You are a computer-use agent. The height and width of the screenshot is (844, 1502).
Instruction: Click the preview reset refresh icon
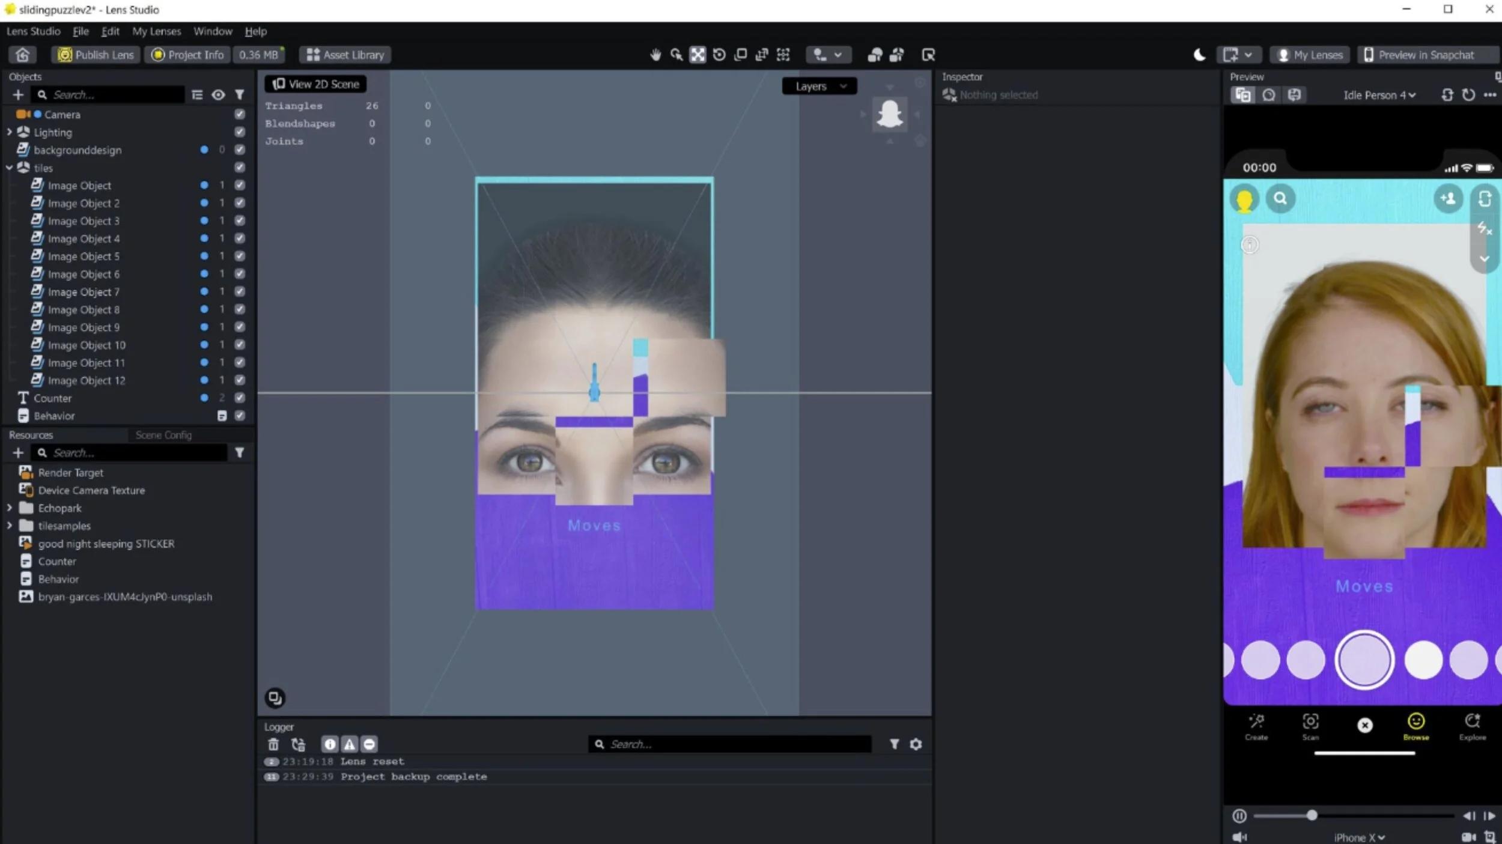coord(1468,95)
